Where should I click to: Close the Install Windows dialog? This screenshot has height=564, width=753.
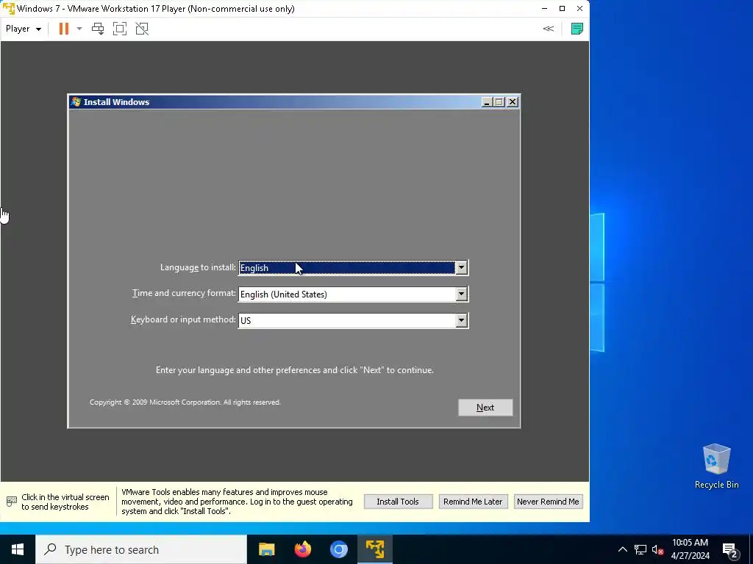513,102
